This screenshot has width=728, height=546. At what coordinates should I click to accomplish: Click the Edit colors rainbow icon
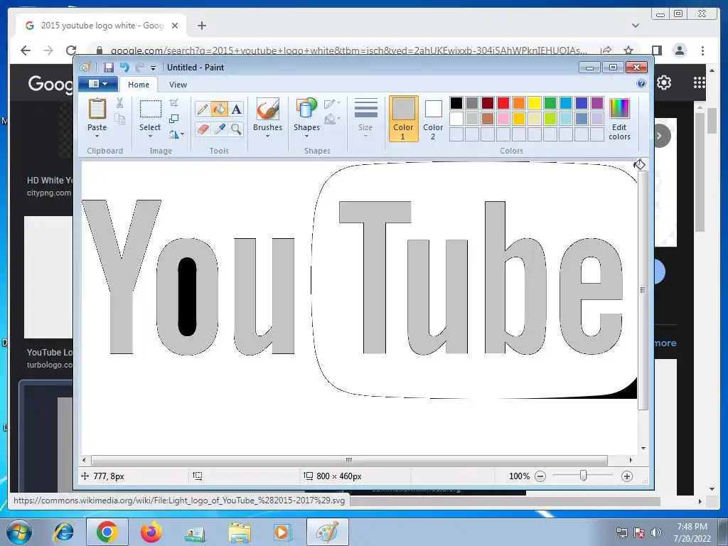[x=619, y=109]
